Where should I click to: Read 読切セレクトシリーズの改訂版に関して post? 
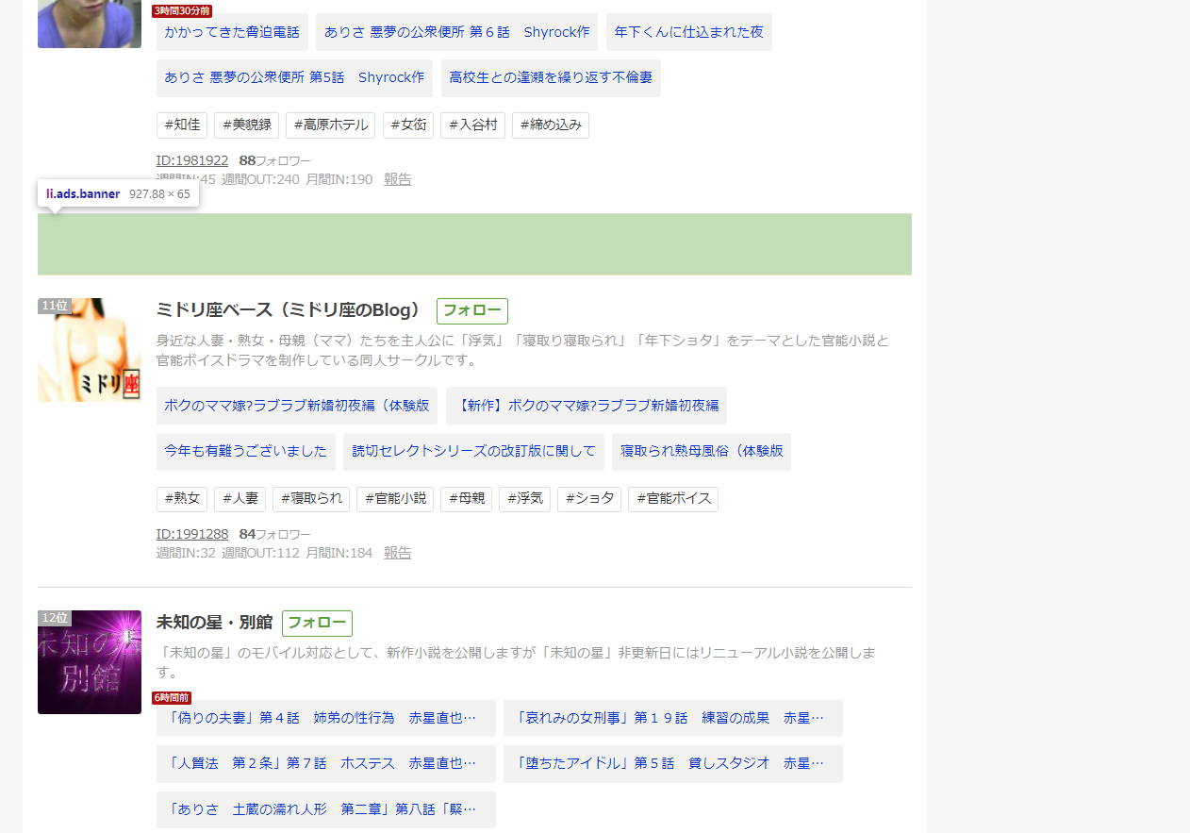(473, 452)
